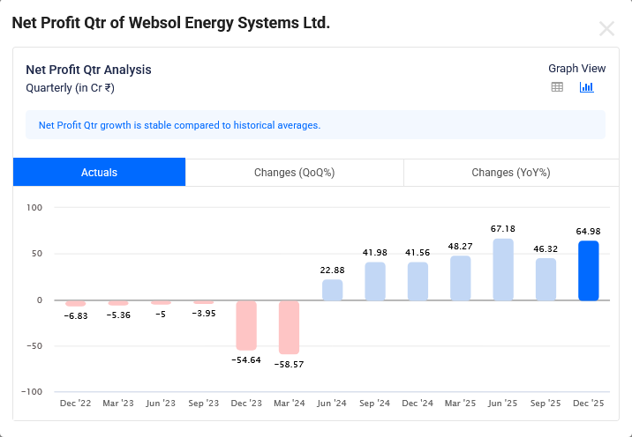Click the Net Profit Qtr Analysis heading

[88, 70]
